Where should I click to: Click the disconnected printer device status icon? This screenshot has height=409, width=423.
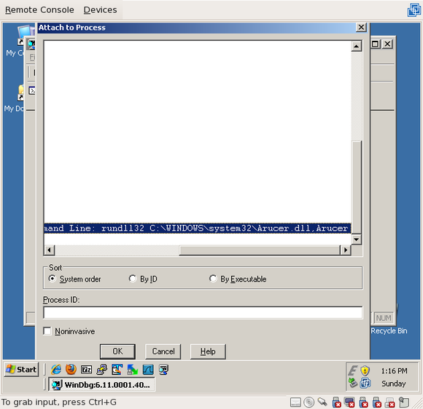coord(390,402)
